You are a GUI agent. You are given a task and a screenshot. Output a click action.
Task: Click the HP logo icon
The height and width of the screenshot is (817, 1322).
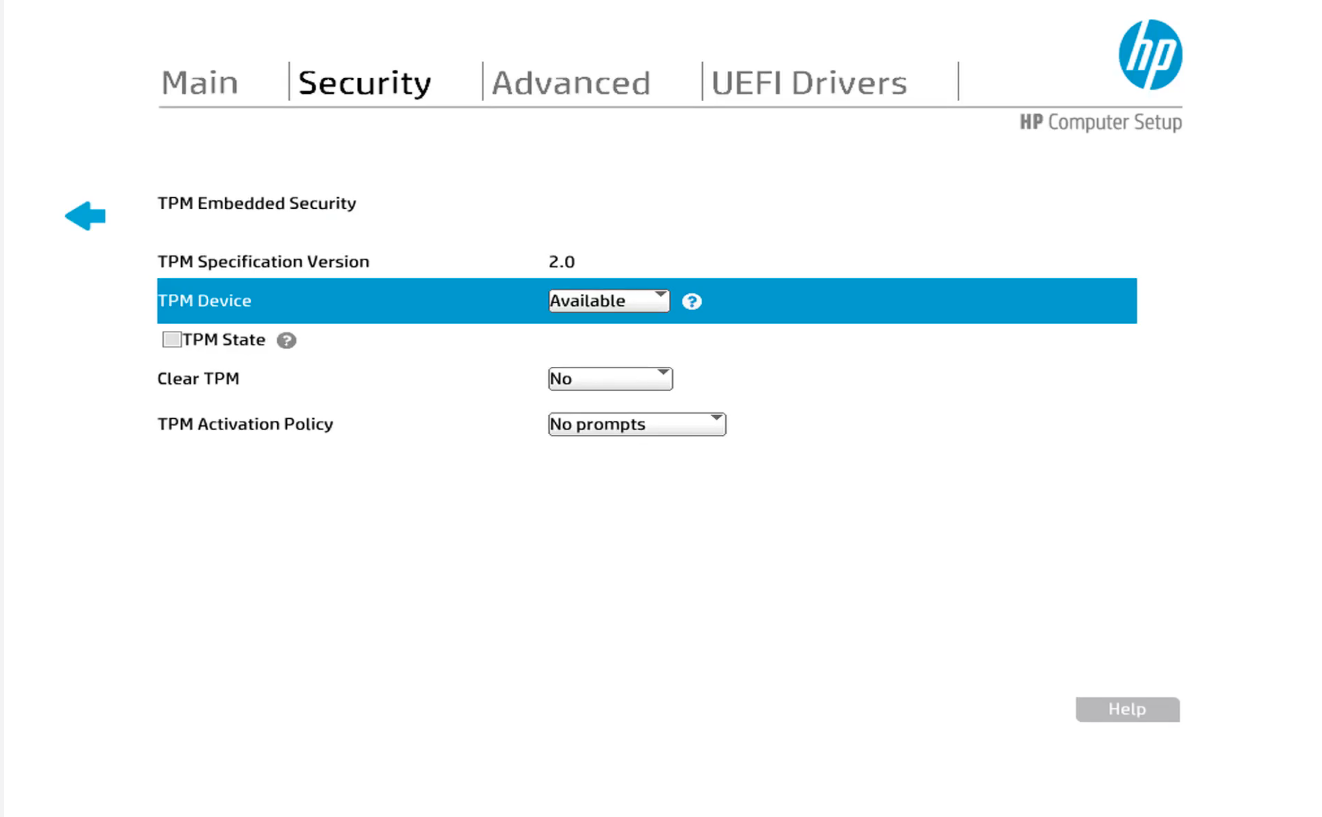coord(1150,55)
